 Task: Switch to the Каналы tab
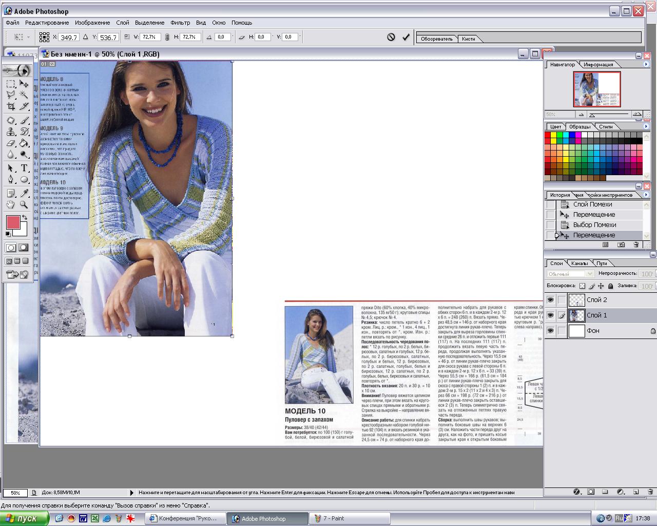(579, 263)
